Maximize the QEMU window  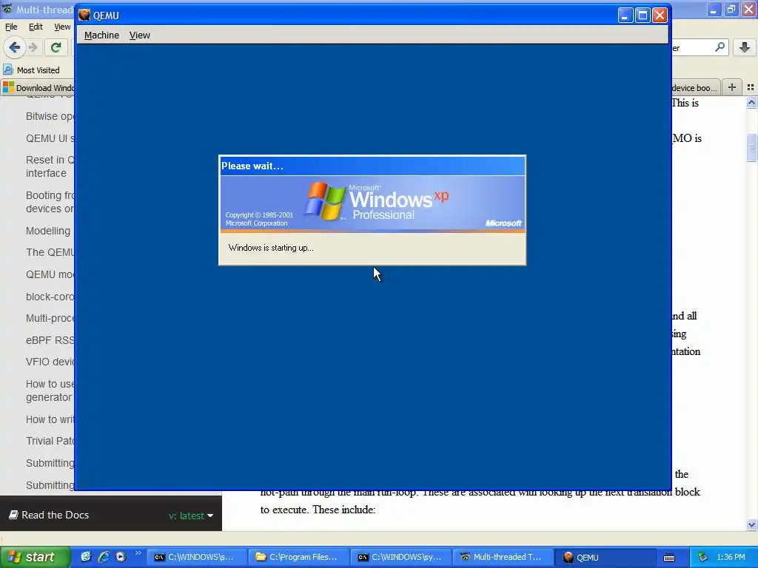(x=643, y=16)
